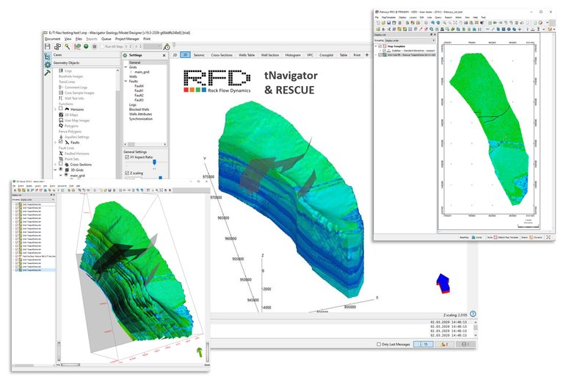
Task: Click the floppy save icon in Petrosys toolbar
Action: coord(389,23)
